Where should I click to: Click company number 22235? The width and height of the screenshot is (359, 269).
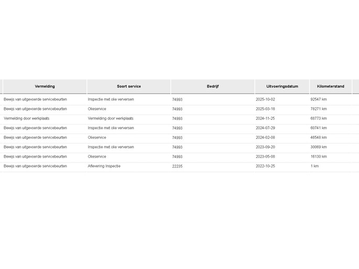tap(177, 166)
